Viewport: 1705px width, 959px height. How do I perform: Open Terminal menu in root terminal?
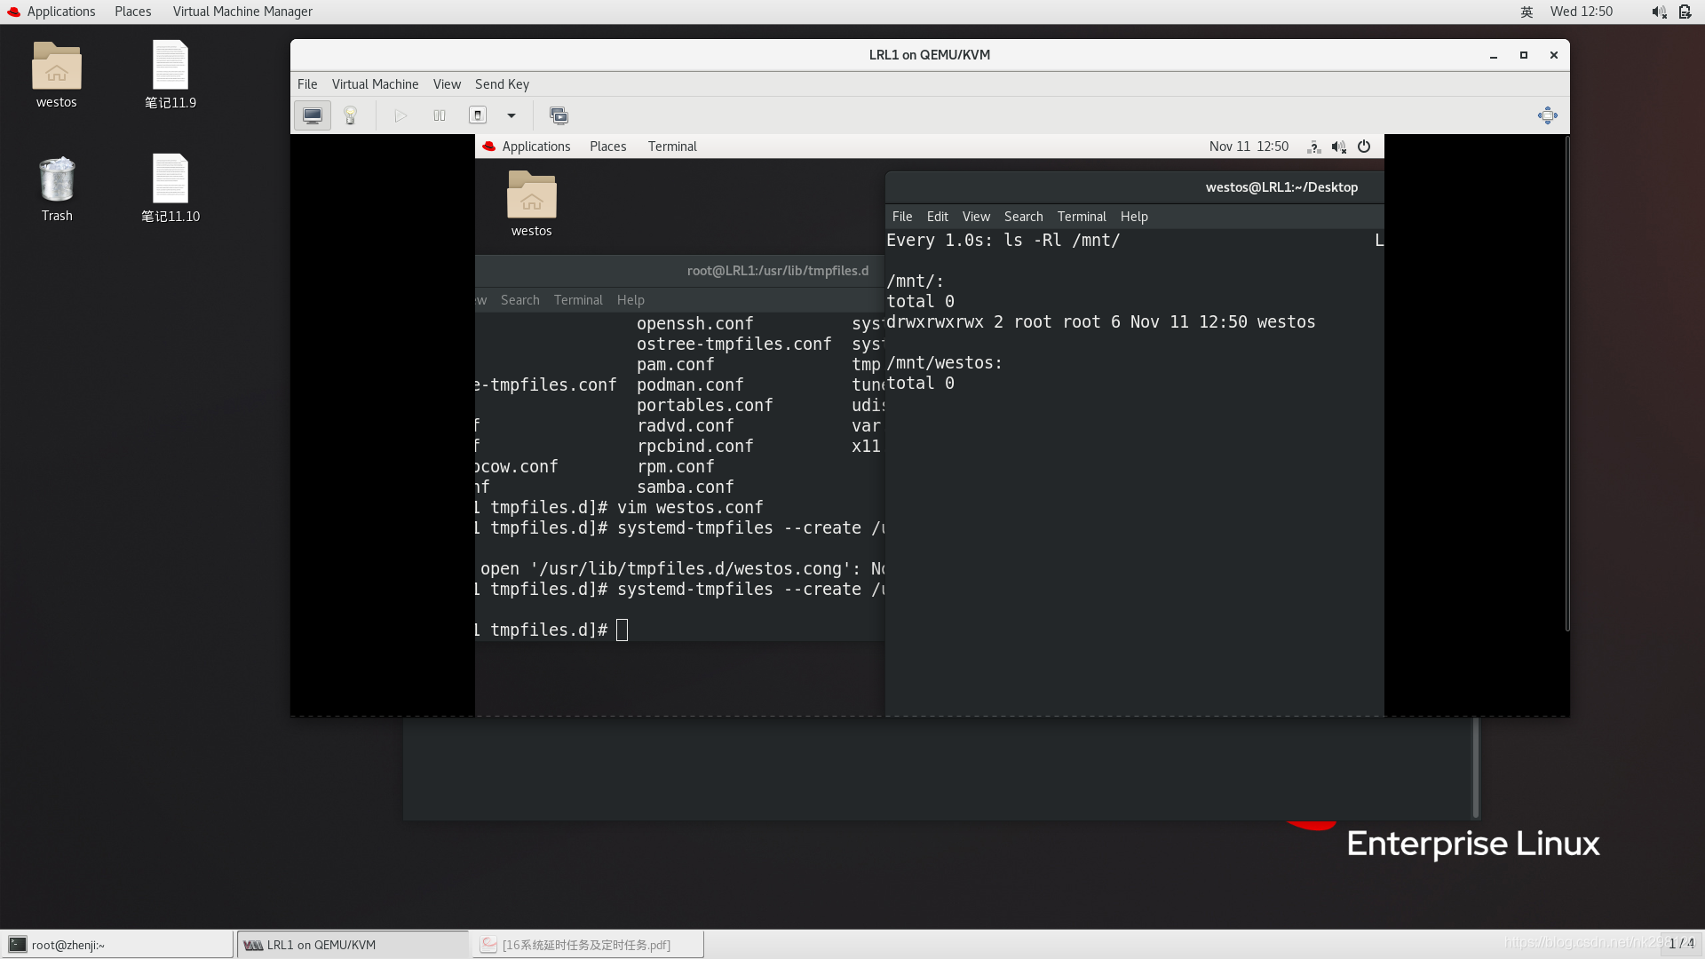(578, 300)
